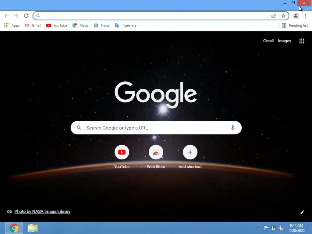
Task: Restore down the Chrome window
Action: [293, 3]
